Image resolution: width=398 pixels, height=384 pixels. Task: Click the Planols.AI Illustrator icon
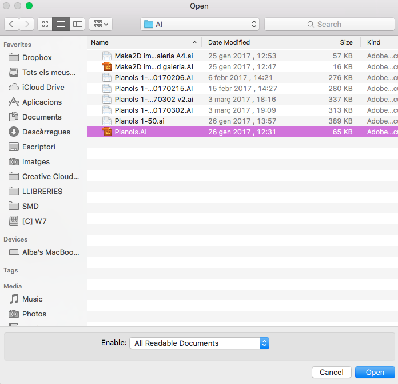tap(107, 132)
